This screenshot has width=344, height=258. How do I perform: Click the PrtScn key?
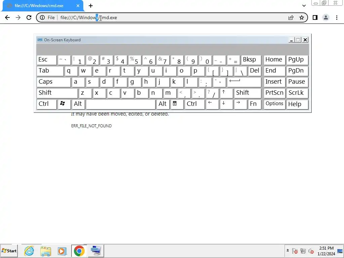point(274,93)
